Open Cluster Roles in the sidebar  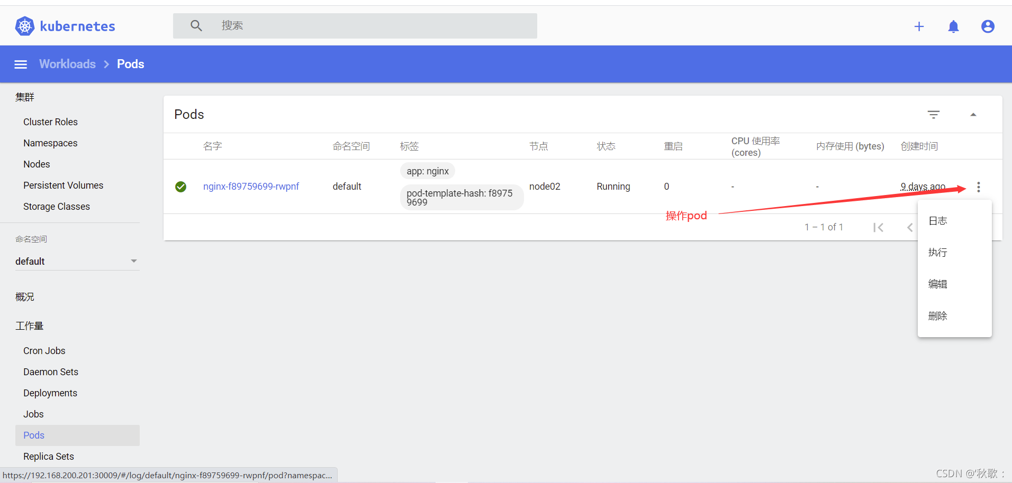tap(50, 122)
